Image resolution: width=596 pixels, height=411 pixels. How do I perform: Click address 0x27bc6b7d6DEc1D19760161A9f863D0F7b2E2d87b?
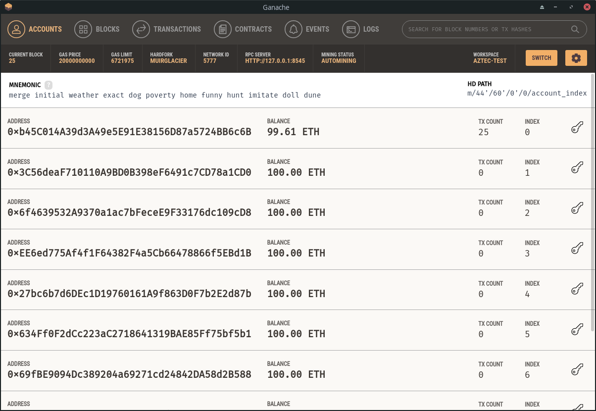(130, 294)
